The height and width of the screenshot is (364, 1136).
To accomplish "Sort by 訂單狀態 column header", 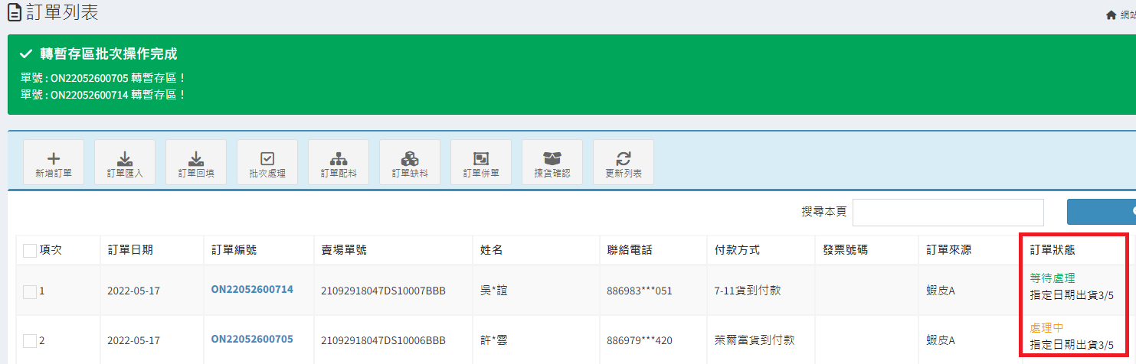I will click(x=1053, y=250).
